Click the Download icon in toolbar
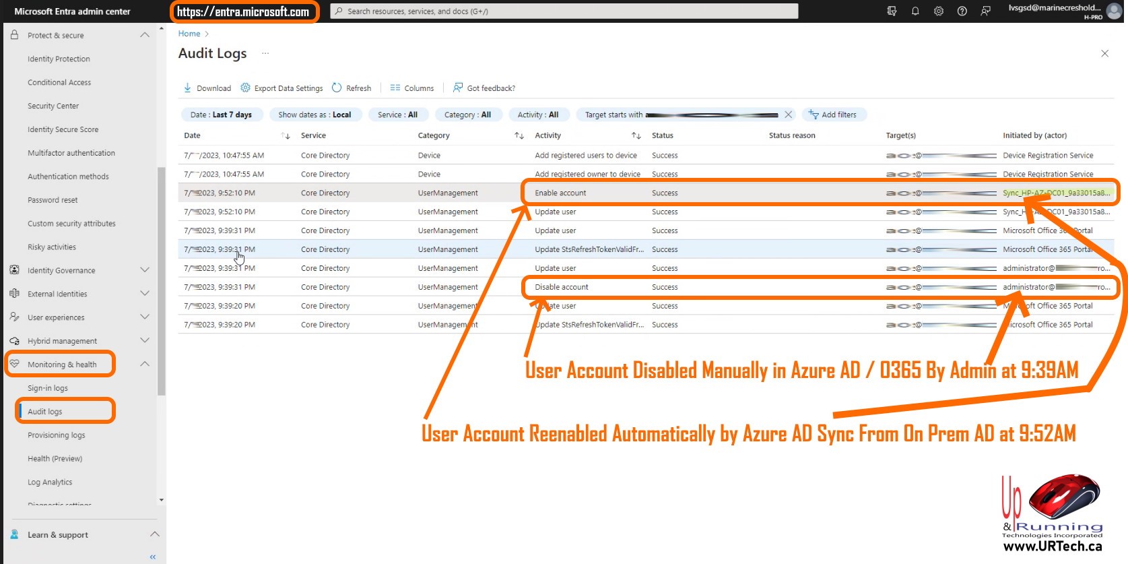Screen dimensions: 1128x564 (x=187, y=88)
